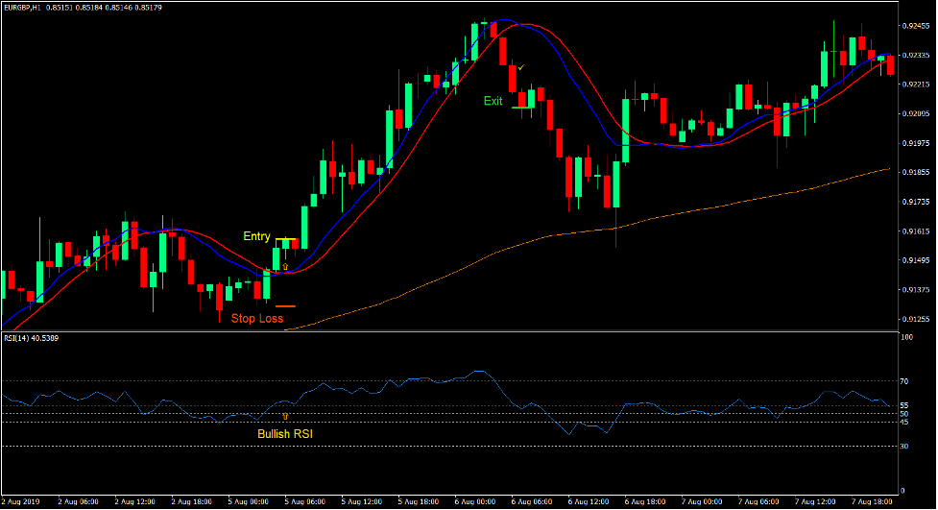This screenshot has width=938, height=510.
Task: Select the orange-red Stop Loss line marker
Action: [x=285, y=305]
